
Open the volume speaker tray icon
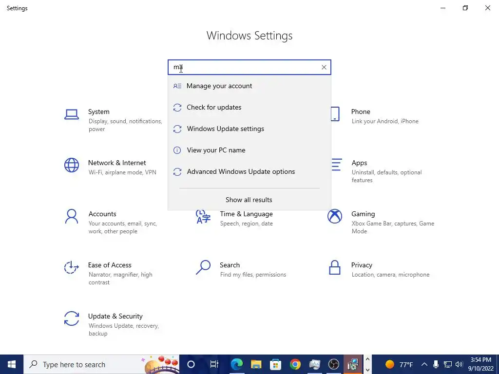point(459,364)
